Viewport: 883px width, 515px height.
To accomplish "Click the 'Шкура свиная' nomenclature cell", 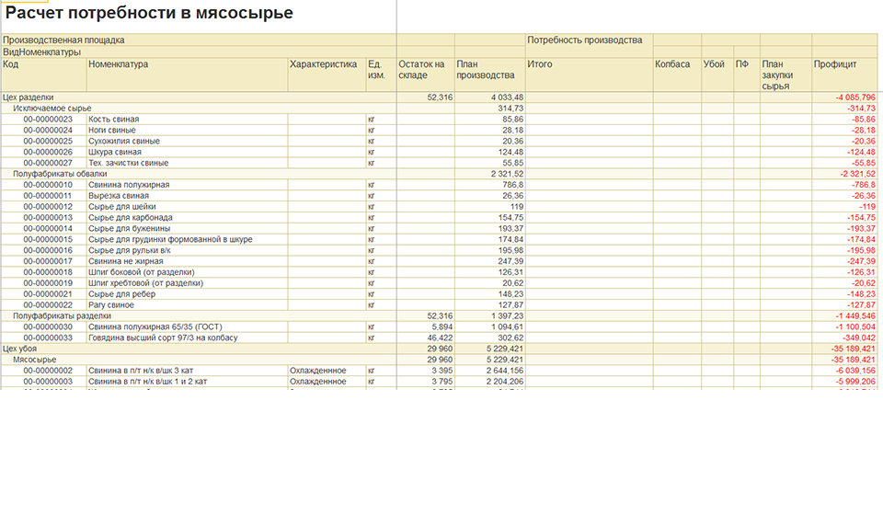I will click(x=187, y=152).
